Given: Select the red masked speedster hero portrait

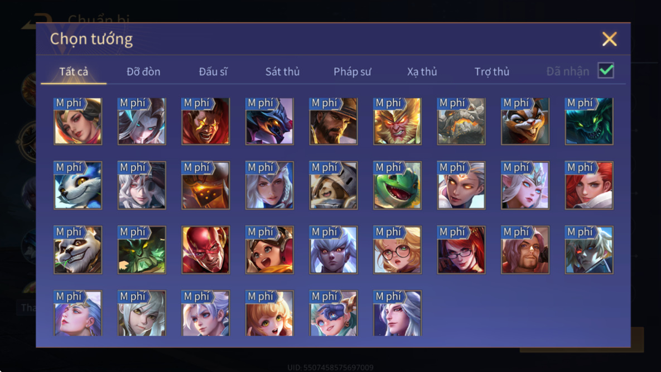Looking at the screenshot, I should (206, 250).
